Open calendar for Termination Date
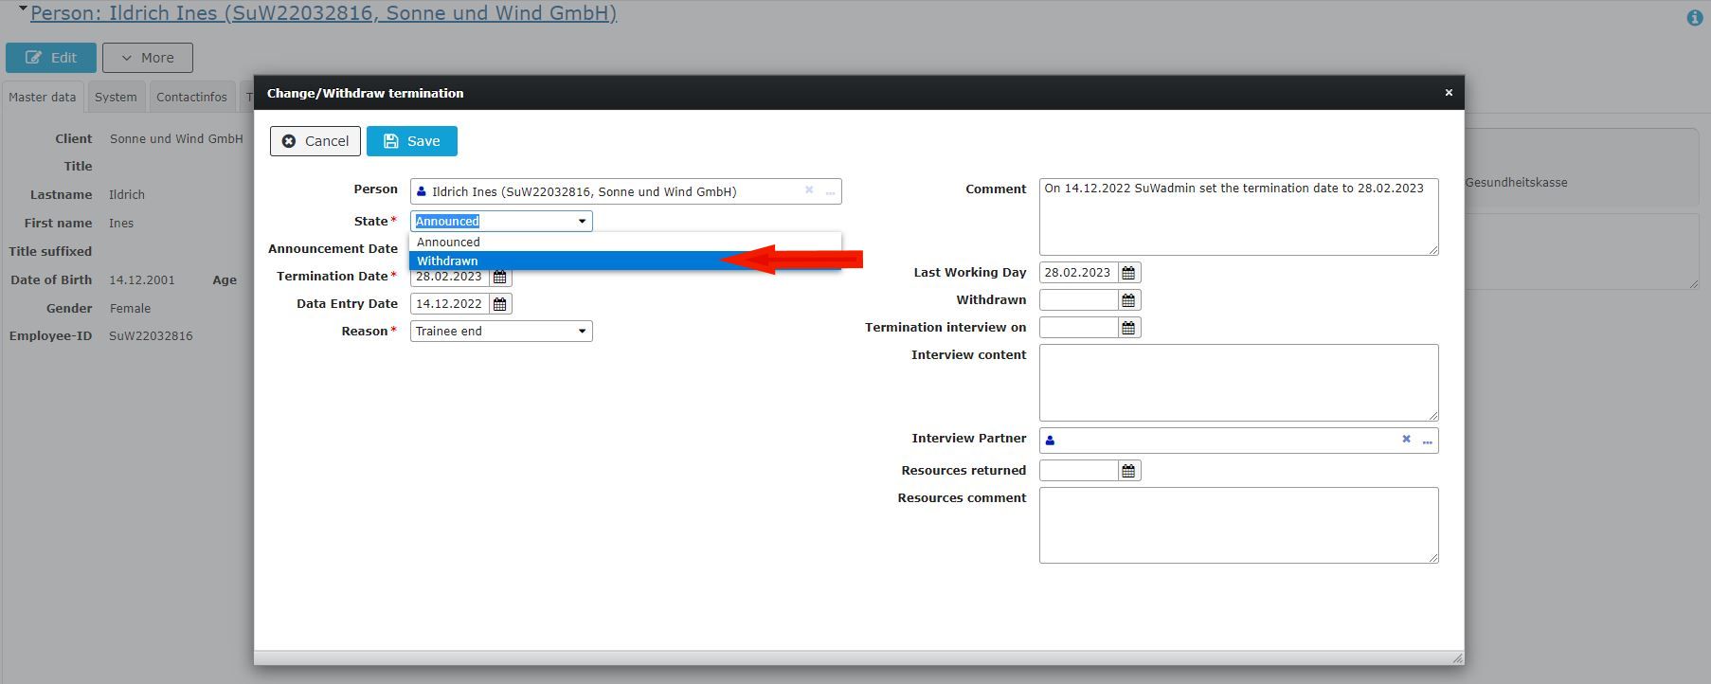Screen dimensions: 1711x684 [x=500, y=277]
